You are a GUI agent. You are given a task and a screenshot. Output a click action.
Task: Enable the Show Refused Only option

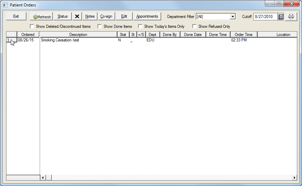click(195, 26)
